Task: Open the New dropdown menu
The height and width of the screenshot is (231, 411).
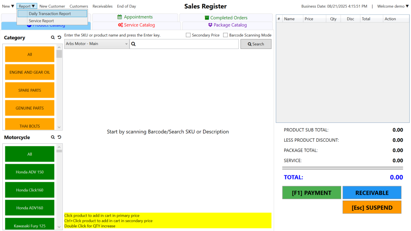Action: [x=8, y=6]
